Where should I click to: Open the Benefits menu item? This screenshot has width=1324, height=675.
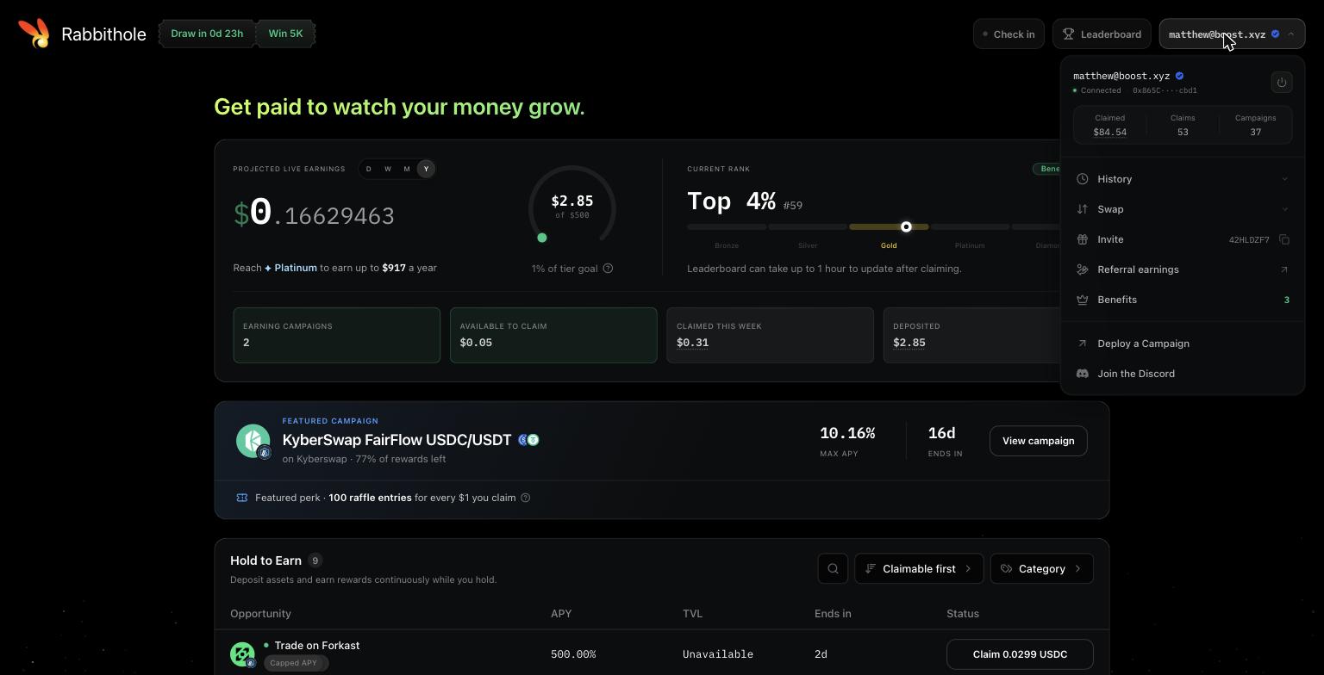tap(1183, 300)
